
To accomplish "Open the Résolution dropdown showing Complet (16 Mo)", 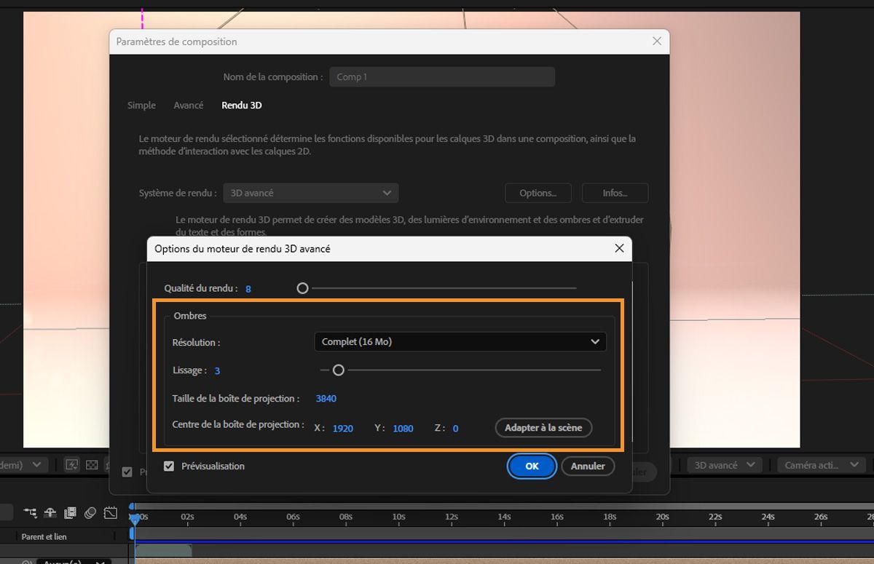I will point(460,341).
